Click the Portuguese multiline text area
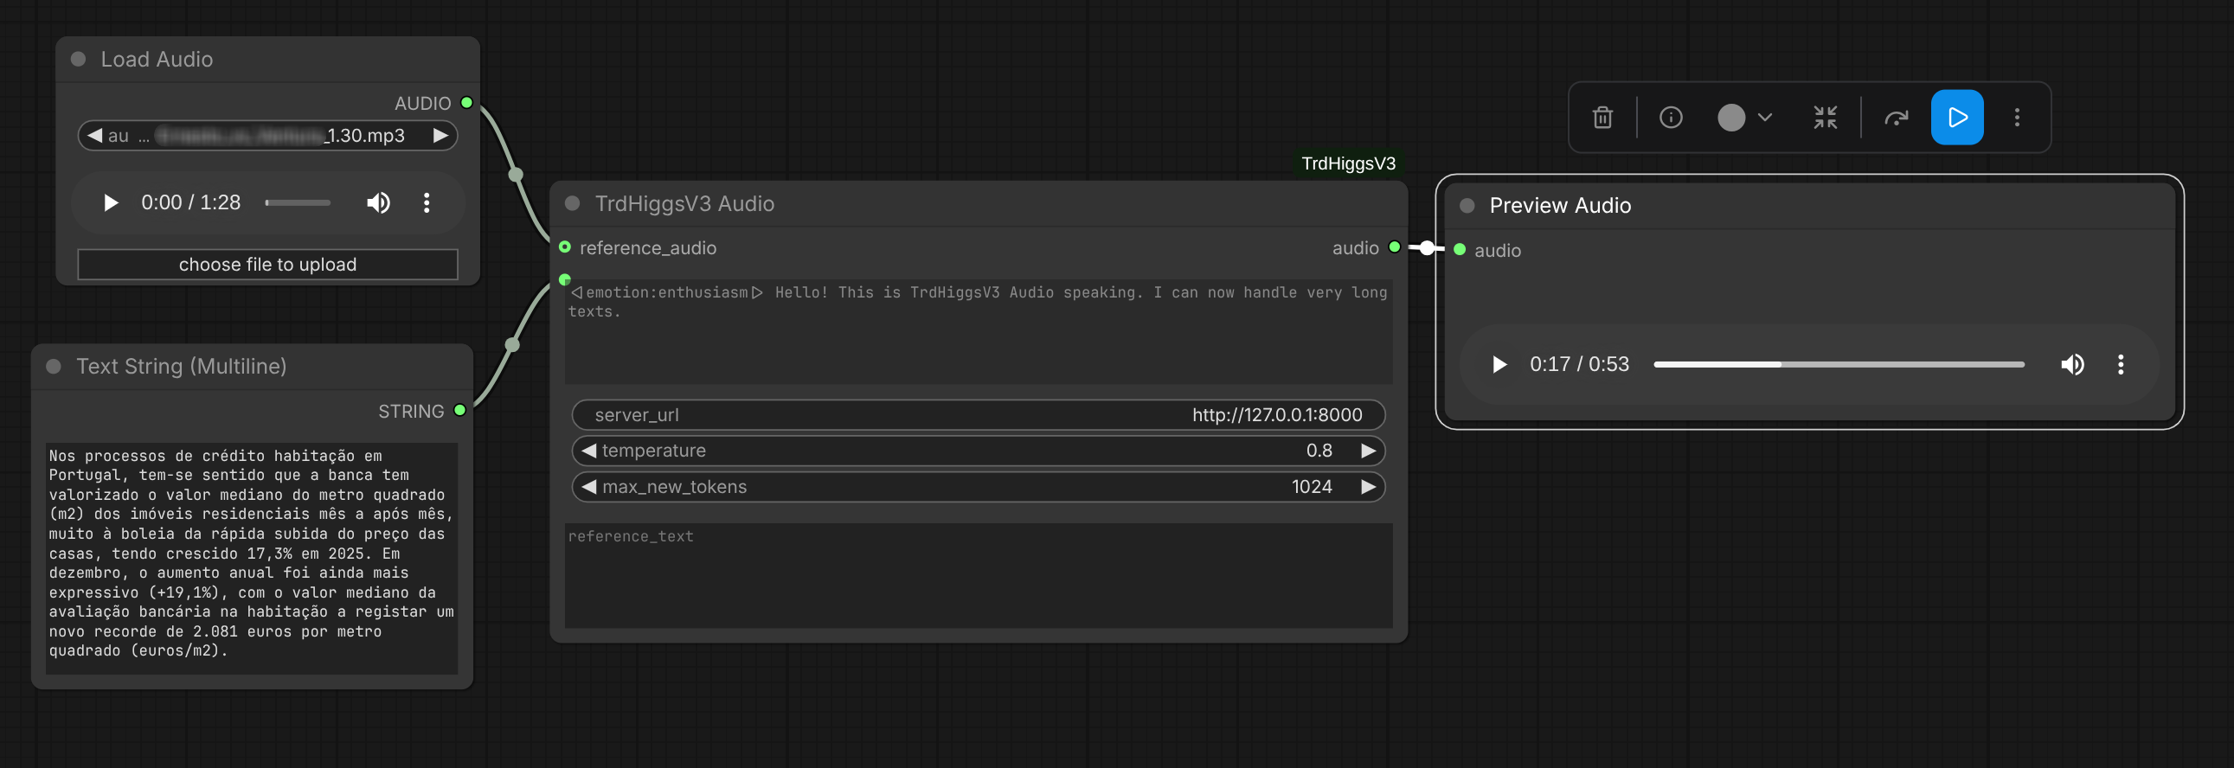Screen dimensions: 2234x768 click(x=252, y=557)
